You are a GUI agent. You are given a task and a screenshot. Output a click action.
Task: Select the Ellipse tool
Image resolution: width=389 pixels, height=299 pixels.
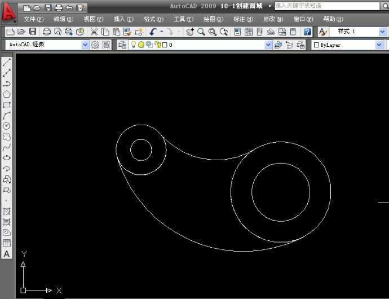(7, 158)
